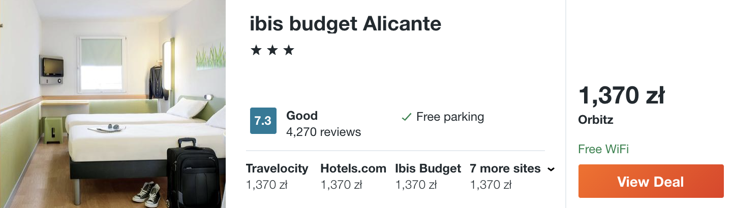
Task: Select the 1,370 zł main price
Action: click(622, 95)
